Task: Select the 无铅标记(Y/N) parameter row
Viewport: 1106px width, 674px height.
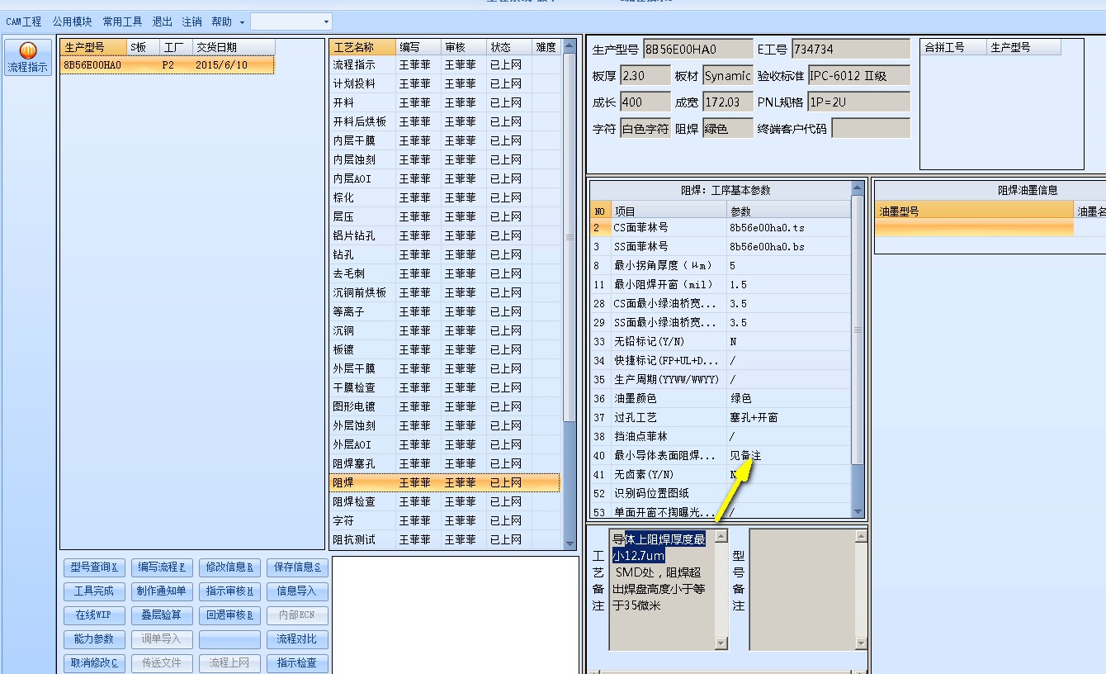Action: (721, 341)
